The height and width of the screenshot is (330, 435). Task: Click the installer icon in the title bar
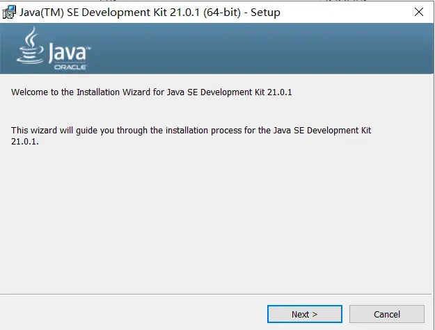(x=9, y=13)
